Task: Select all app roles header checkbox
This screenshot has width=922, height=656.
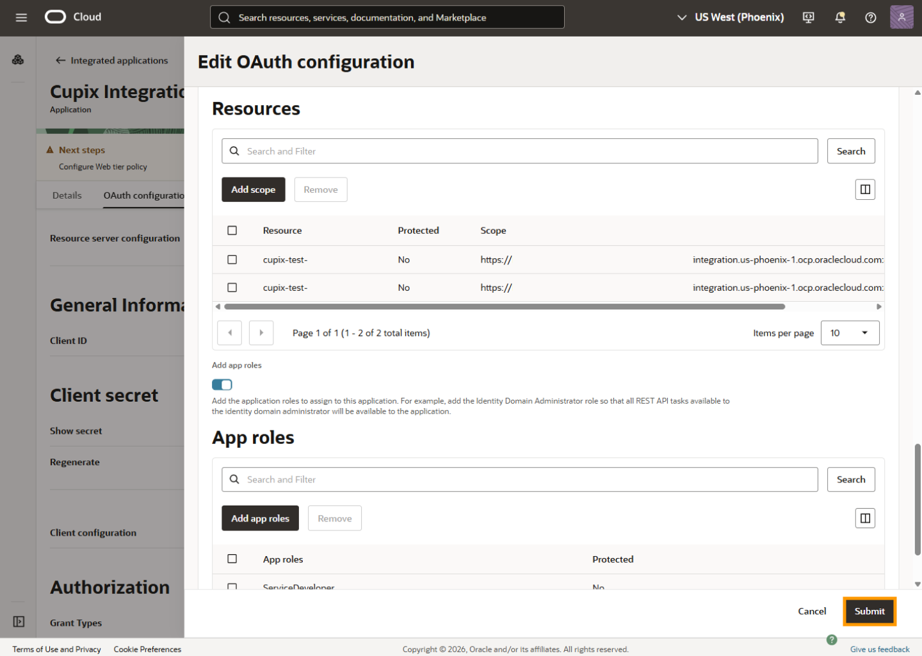Action: click(232, 559)
